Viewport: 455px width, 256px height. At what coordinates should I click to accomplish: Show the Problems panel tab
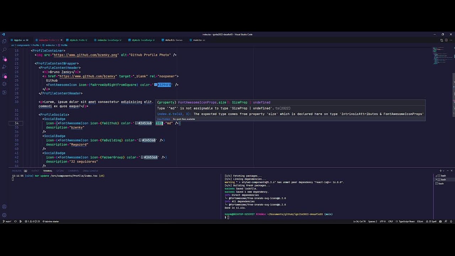19,171
